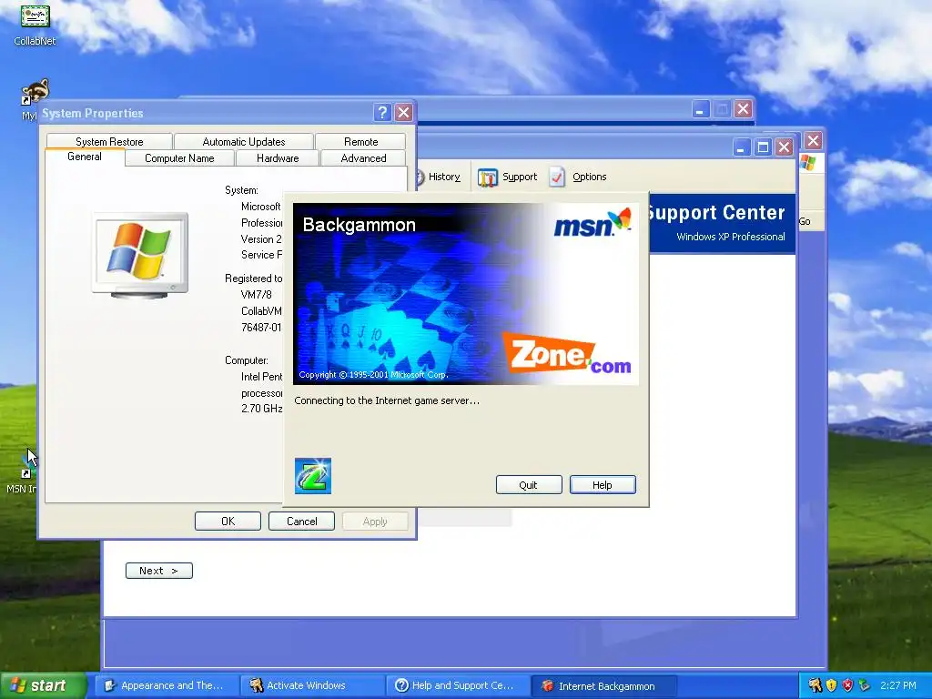This screenshot has height=699, width=932.
Task: Click the green safely remove hardware tray icon
Action: pyautogui.click(x=864, y=685)
